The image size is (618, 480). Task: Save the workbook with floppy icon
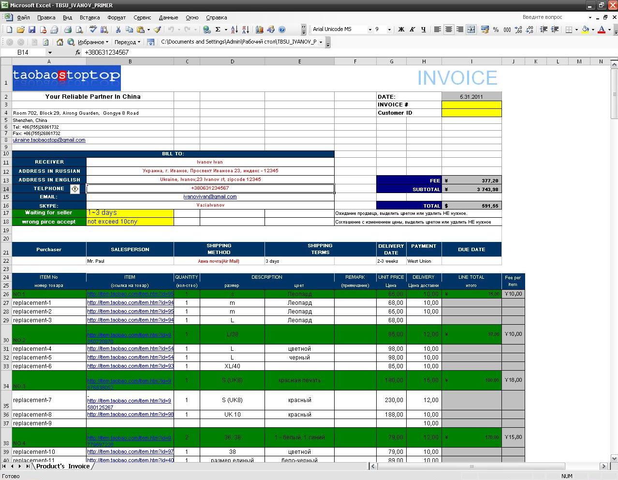(x=31, y=30)
